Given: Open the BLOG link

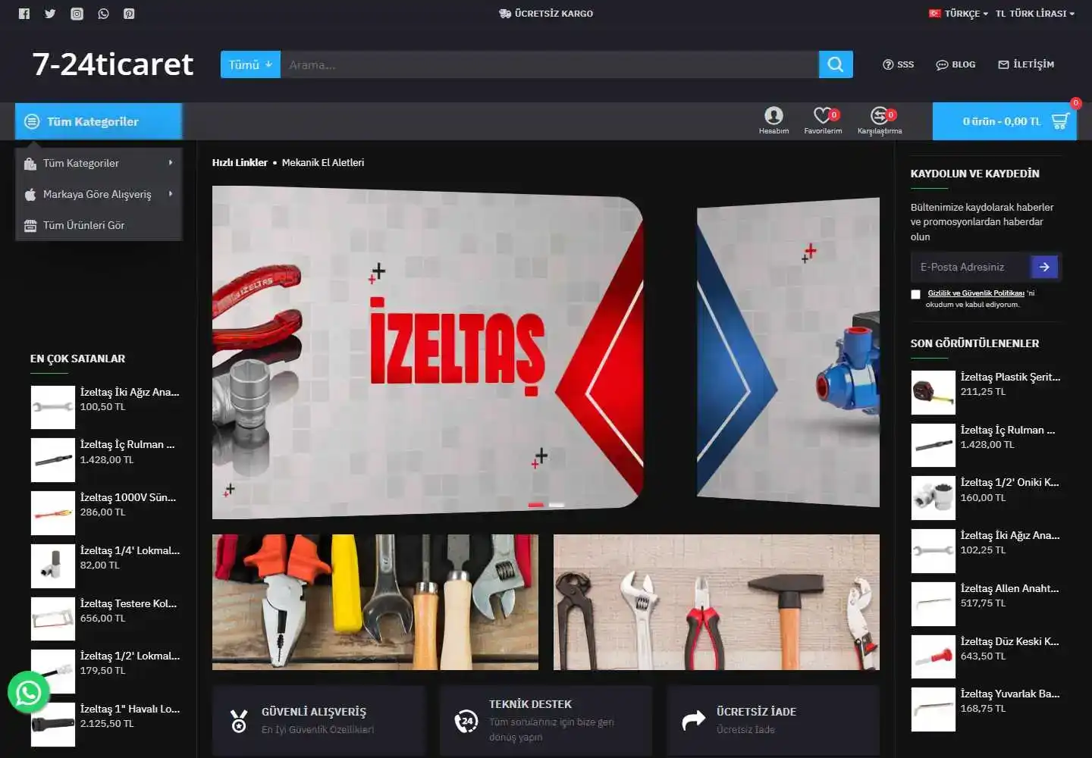Looking at the screenshot, I should click(955, 64).
